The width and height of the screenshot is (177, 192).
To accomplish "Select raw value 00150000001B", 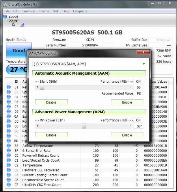I will pos(155,165).
